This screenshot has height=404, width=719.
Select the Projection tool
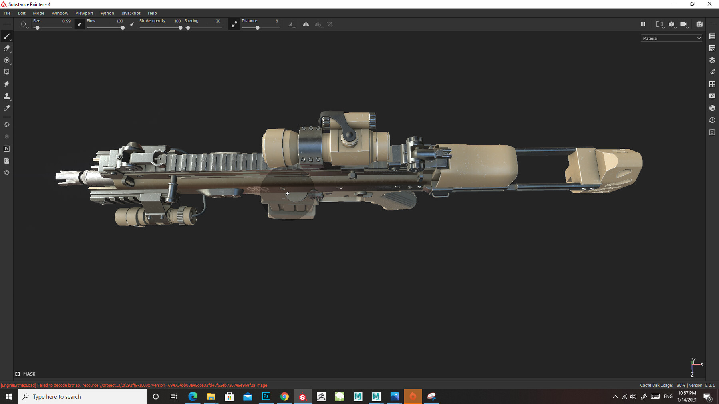click(x=6, y=60)
